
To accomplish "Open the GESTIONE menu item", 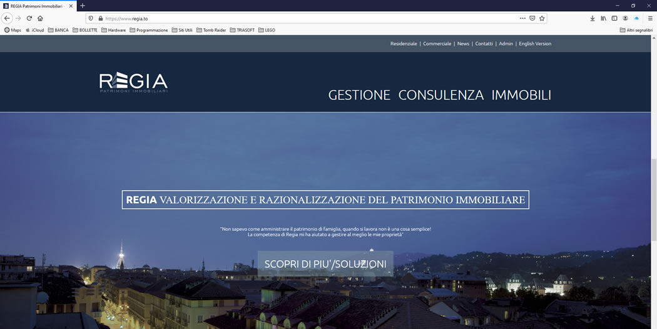I will [359, 95].
